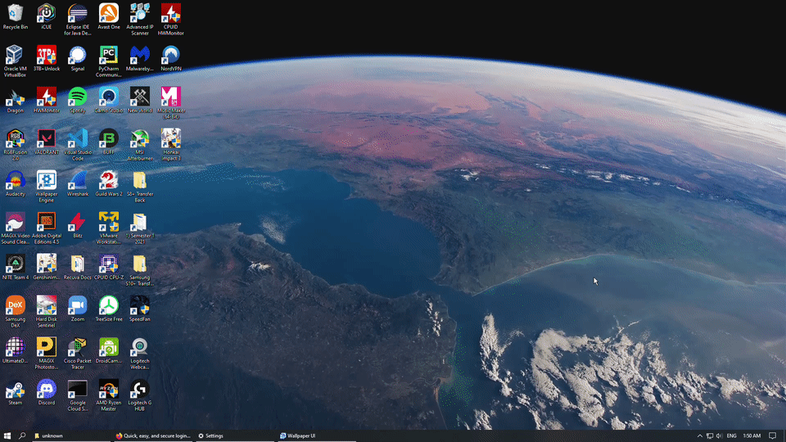
Task: Click the VALORANT shortcut icon
Action: point(47,138)
